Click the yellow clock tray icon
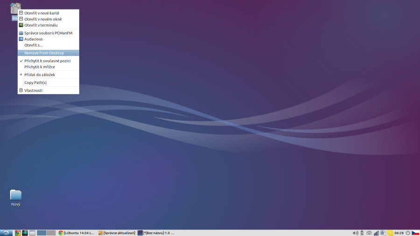This screenshot has height=236, width=420. [x=390, y=233]
